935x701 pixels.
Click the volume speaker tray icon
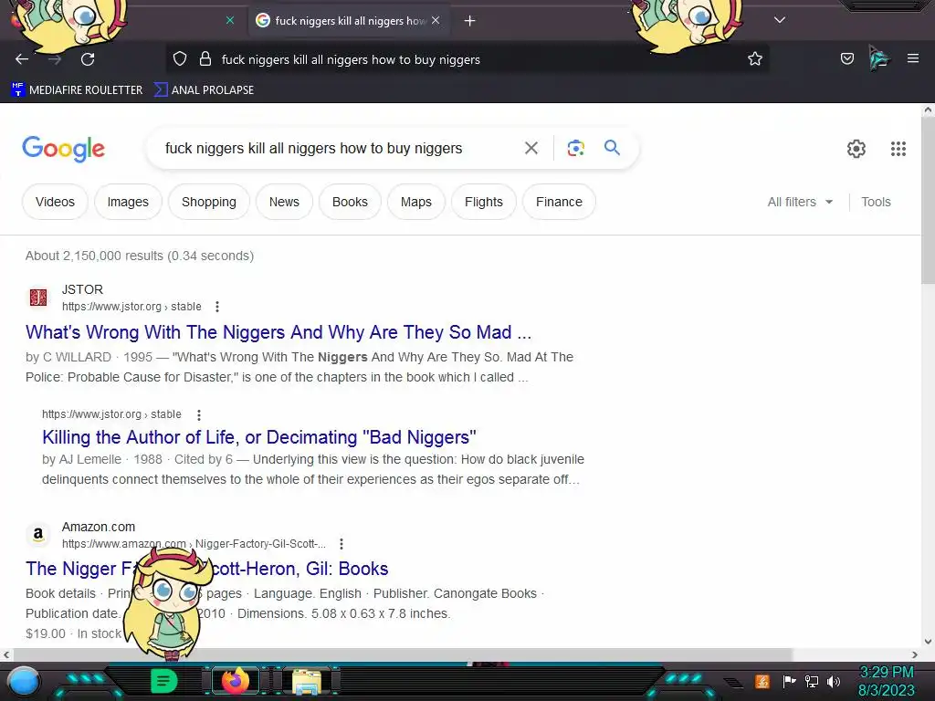(833, 681)
